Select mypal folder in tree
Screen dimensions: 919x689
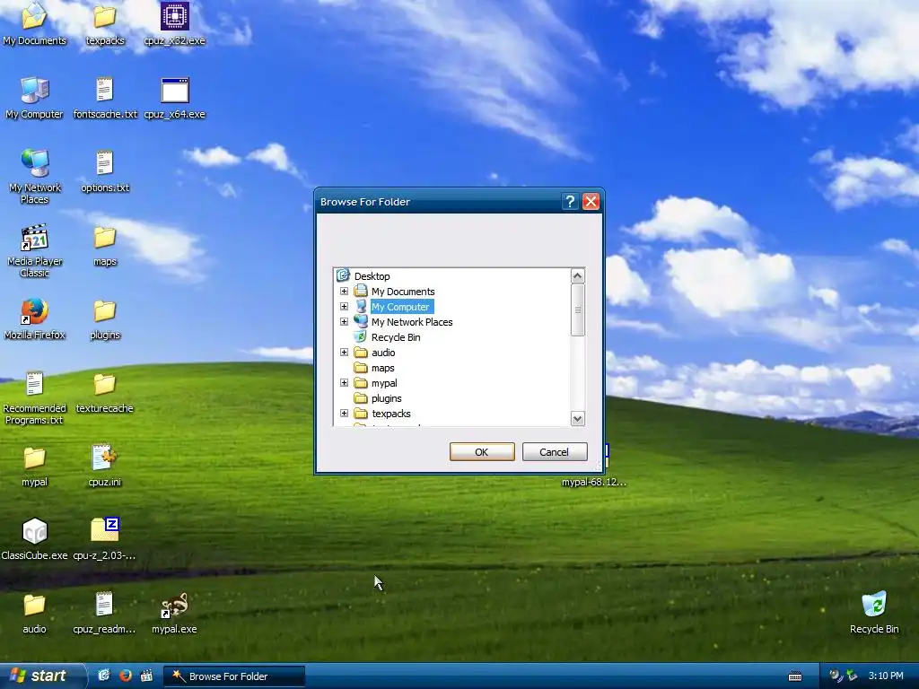pos(384,382)
